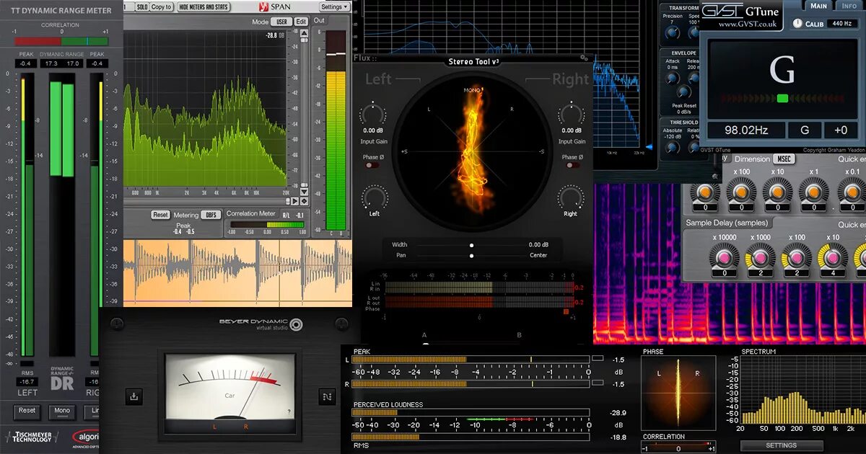Click the Right knob in Stereo Tool

pos(570,196)
